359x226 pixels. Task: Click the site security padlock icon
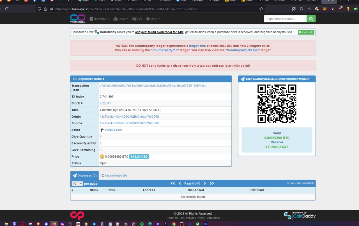(45, 9)
